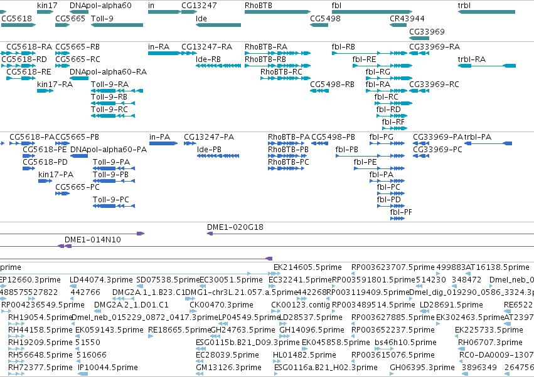Viewport: 534px width, 377px height.
Task: Click the CG13247 gene label
Action: click(199, 6)
